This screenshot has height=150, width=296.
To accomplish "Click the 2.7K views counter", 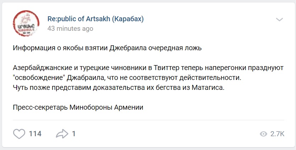I will [277, 134].
